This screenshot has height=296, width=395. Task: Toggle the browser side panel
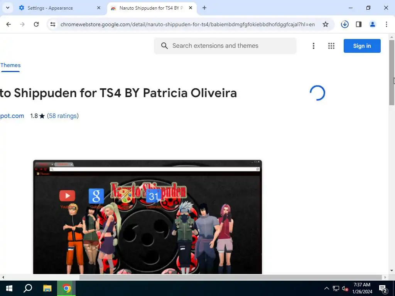point(358,24)
